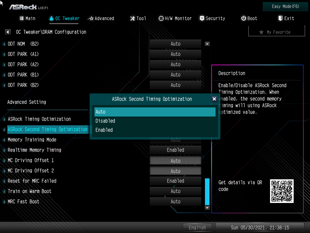Go to the H/W Monitor tab
Viewport: 310px width, 233px height.
click(x=175, y=19)
